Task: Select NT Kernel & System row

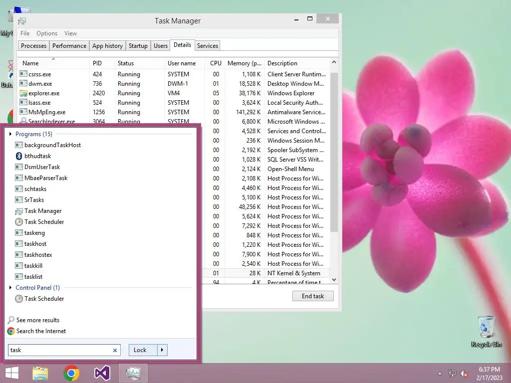Action: (x=265, y=273)
